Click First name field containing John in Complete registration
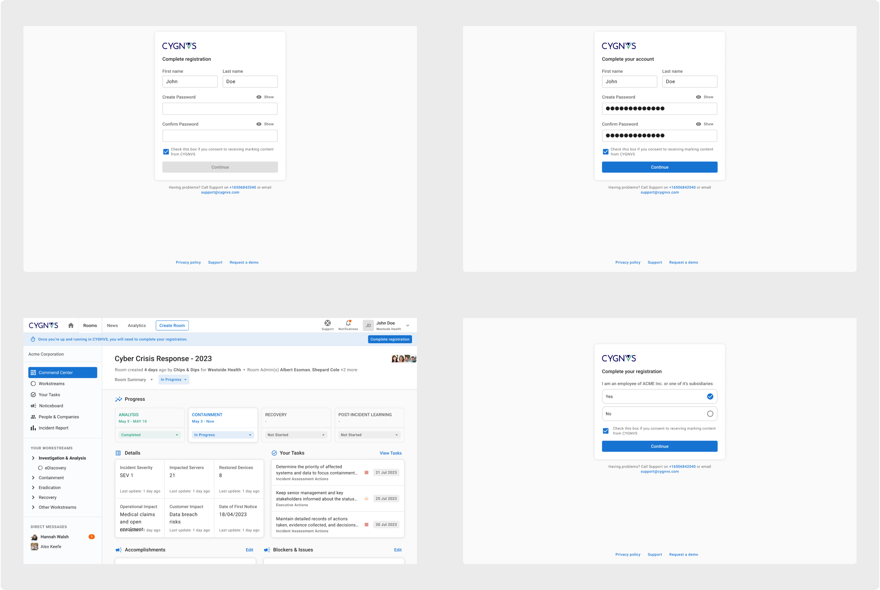Screen dimensions: 880x590 (189, 82)
